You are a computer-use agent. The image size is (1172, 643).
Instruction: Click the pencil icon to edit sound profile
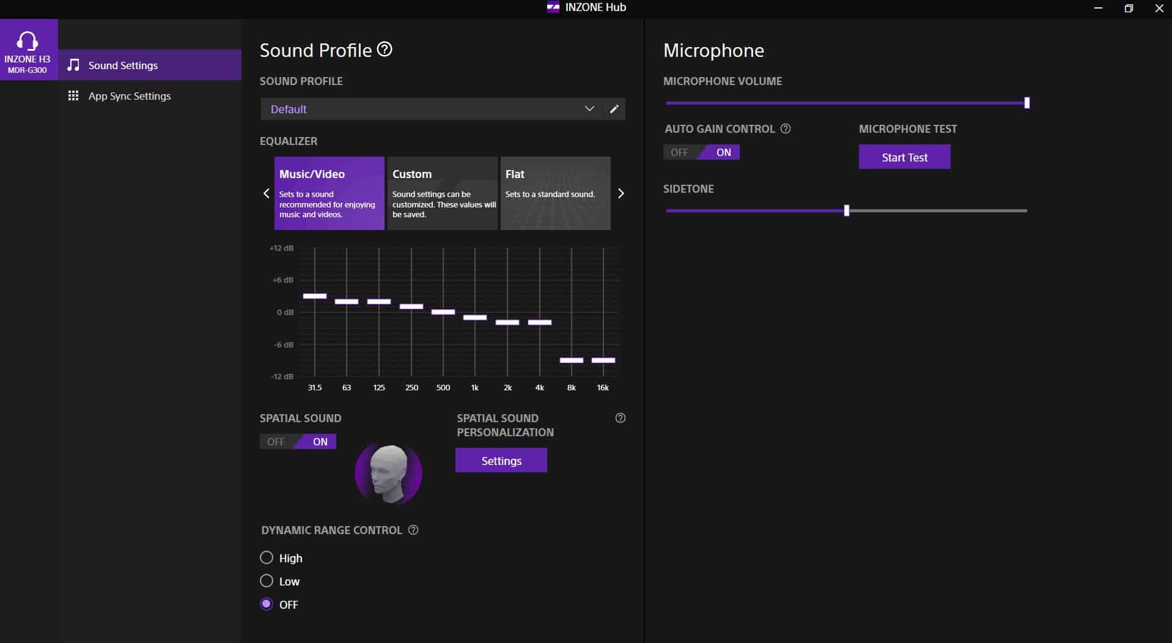point(614,109)
